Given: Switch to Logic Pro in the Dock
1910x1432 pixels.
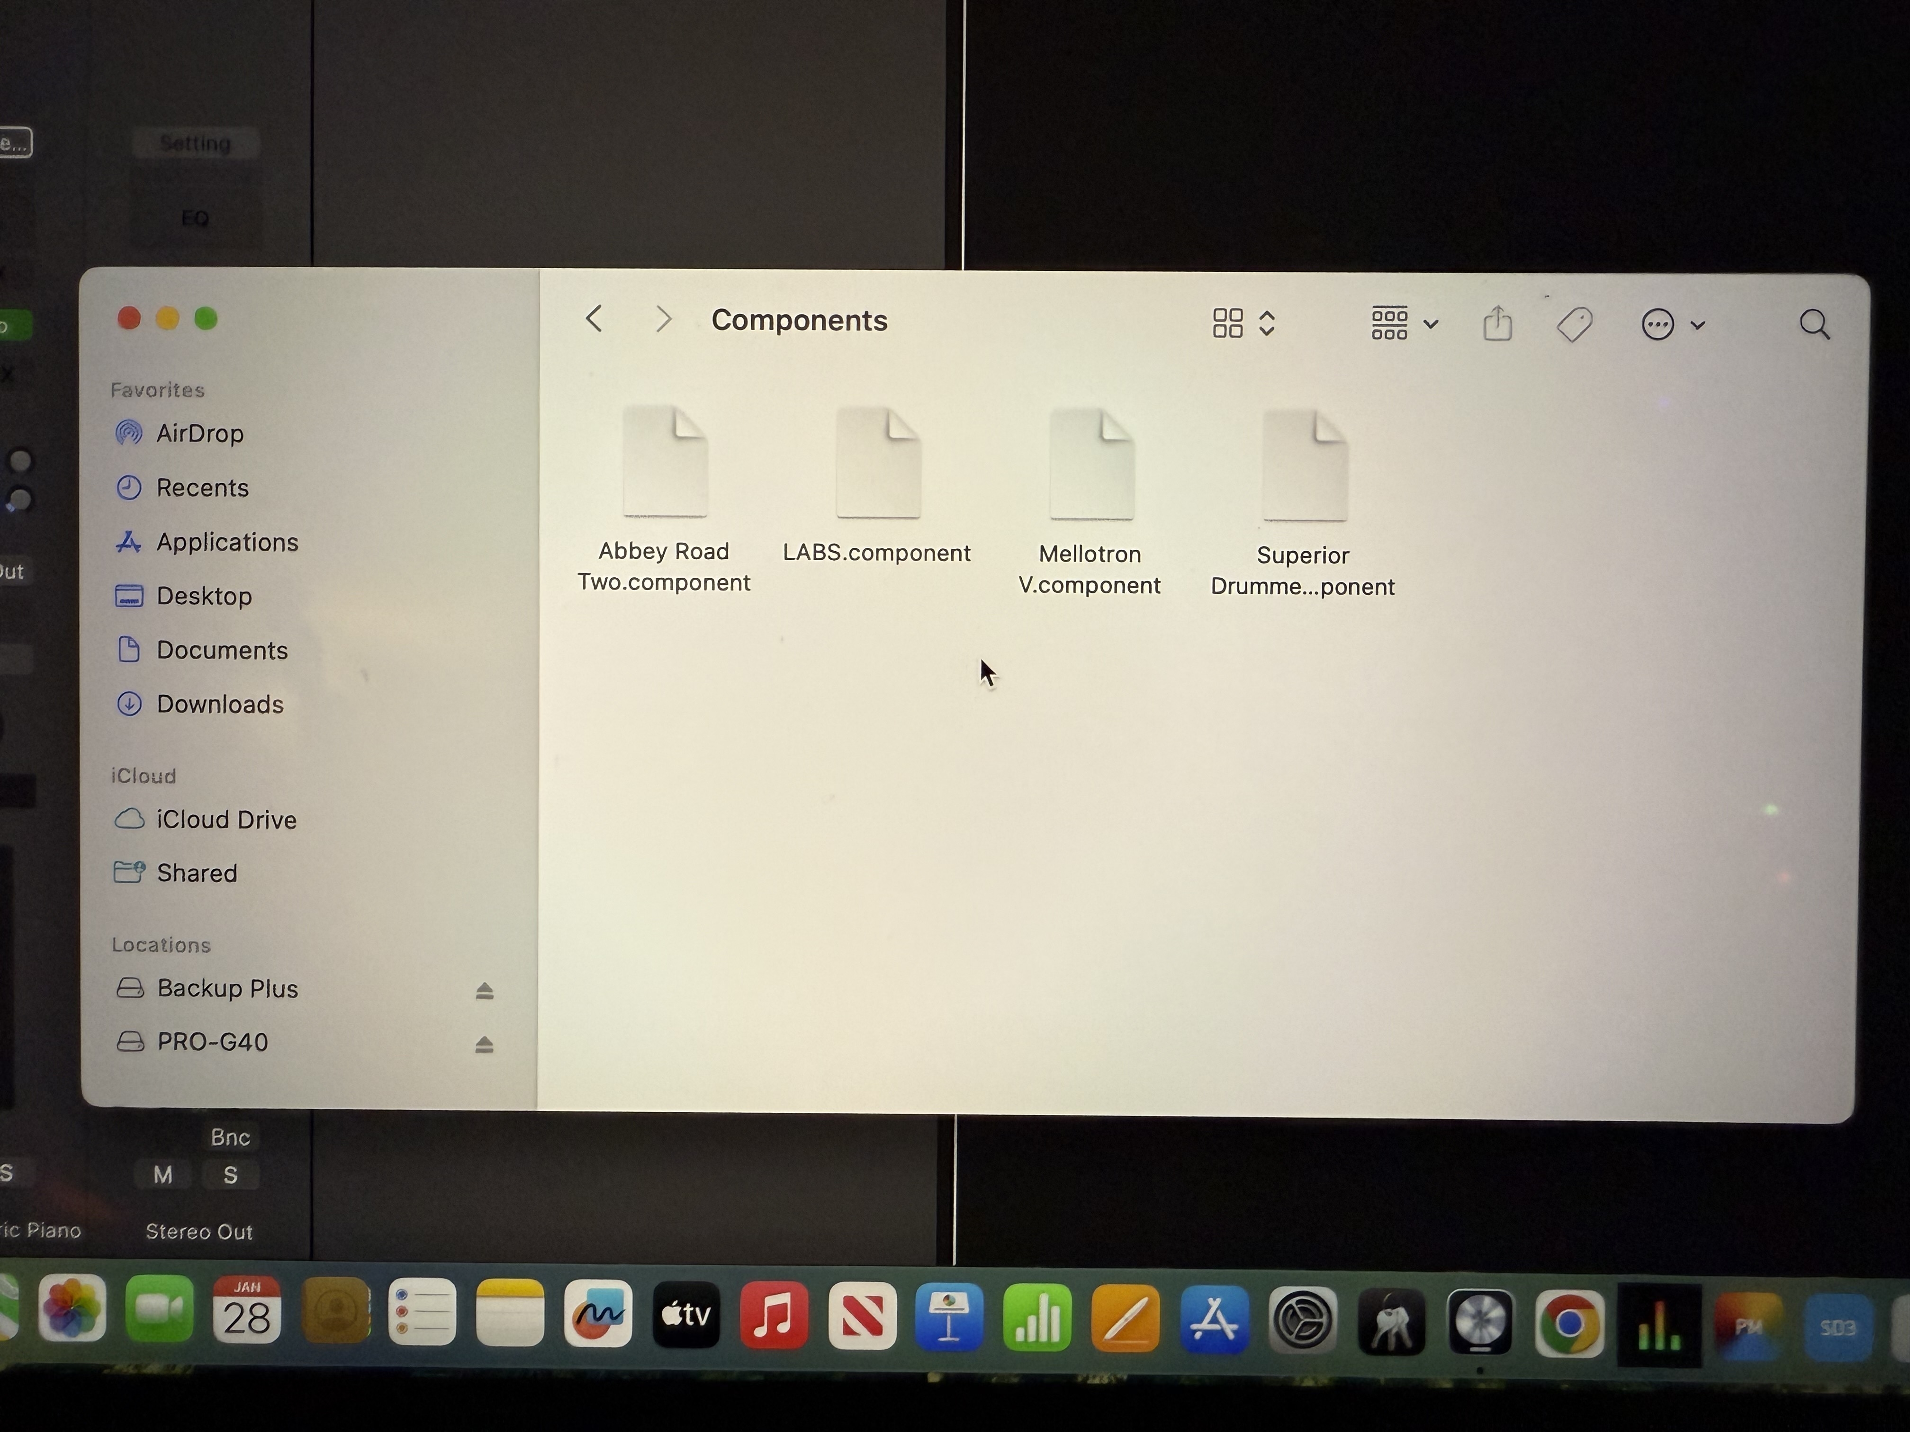Looking at the screenshot, I should click(x=1480, y=1323).
